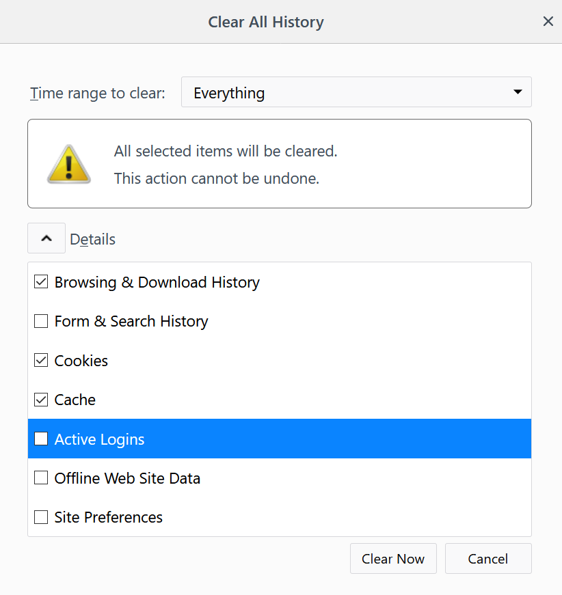The width and height of the screenshot is (562, 595).
Task: Close the Clear All History dialog
Action: (x=548, y=21)
